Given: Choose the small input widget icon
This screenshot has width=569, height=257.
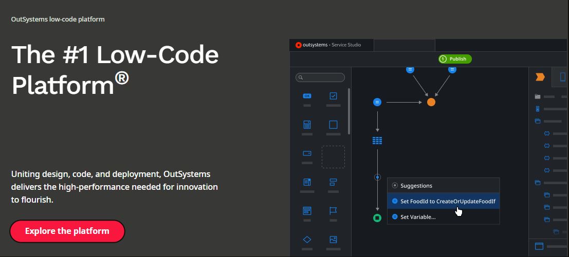Looking at the screenshot, I should pyautogui.click(x=307, y=153).
